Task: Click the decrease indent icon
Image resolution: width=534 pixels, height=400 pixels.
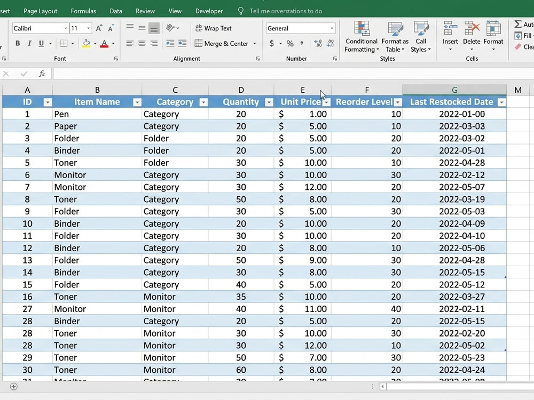Action: coord(170,43)
